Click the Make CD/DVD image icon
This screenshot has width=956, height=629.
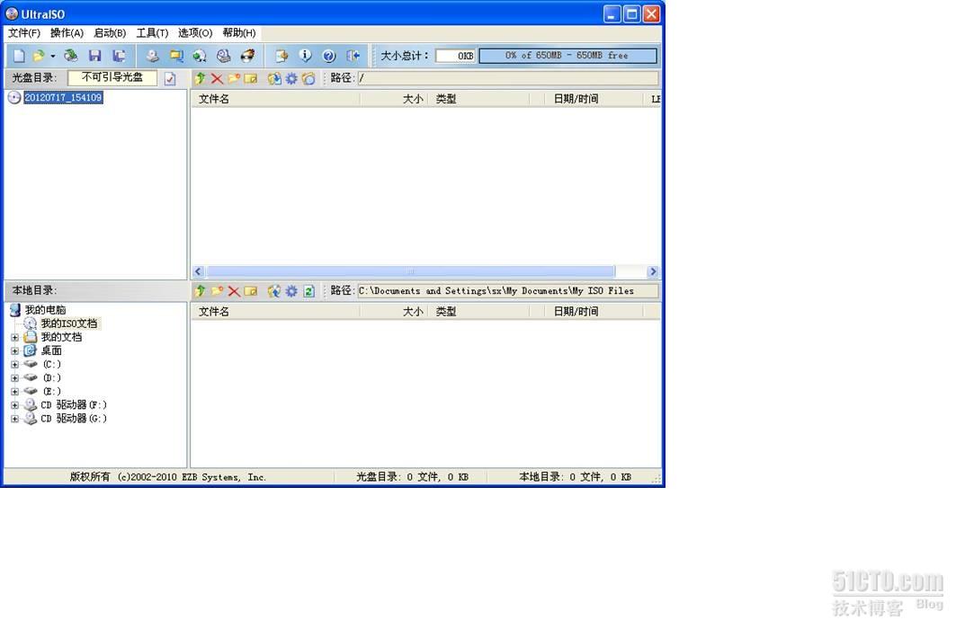point(152,56)
